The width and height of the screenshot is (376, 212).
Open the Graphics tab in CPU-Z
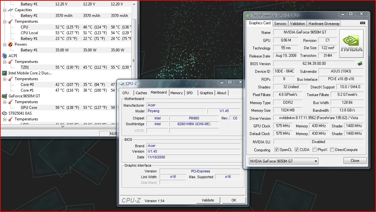tap(206, 93)
